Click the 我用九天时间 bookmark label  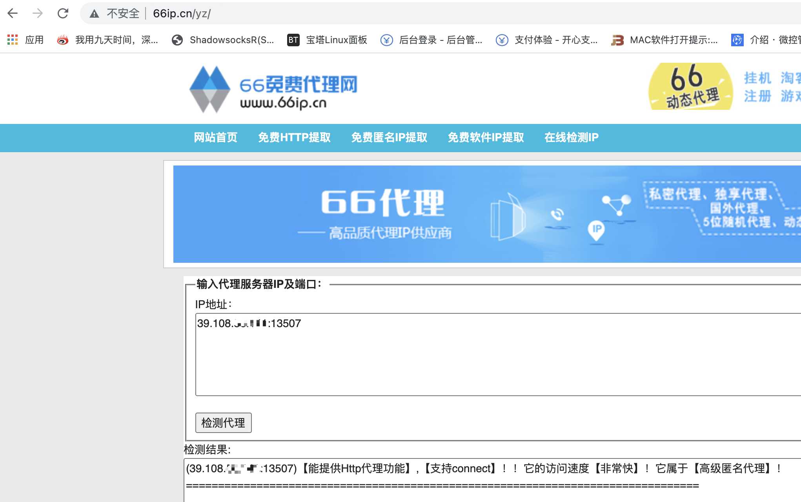[117, 40]
